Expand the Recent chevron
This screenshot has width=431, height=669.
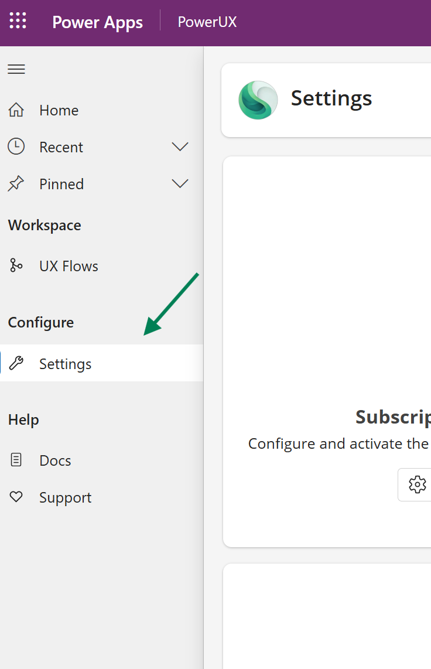(x=180, y=147)
